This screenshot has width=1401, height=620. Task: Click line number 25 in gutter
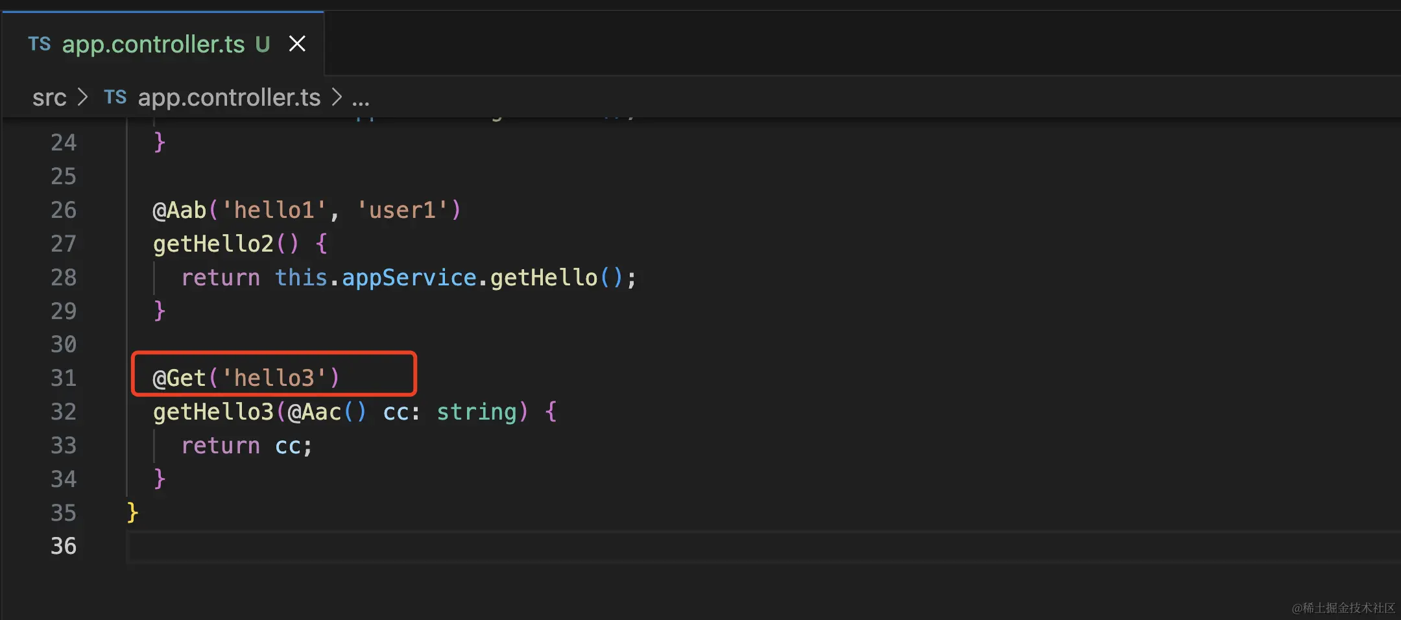coord(64,176)
